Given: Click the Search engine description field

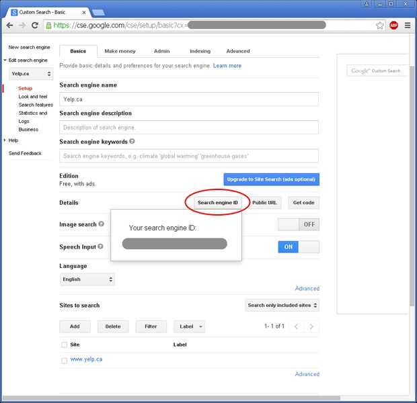Looking at the screenshot, I should [189, 128].
